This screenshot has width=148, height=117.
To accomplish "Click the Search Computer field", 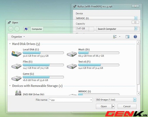I will point(115,29).
